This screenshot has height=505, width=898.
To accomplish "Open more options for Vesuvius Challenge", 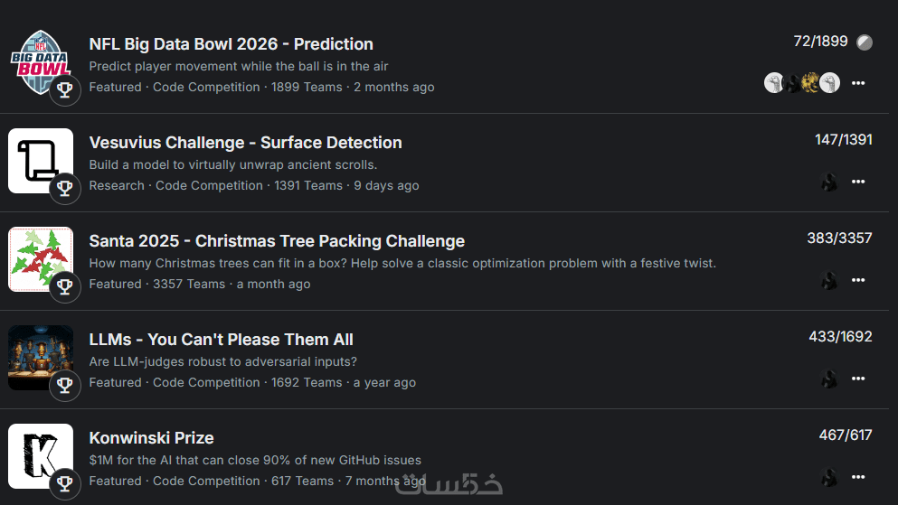I will point(858,182).
